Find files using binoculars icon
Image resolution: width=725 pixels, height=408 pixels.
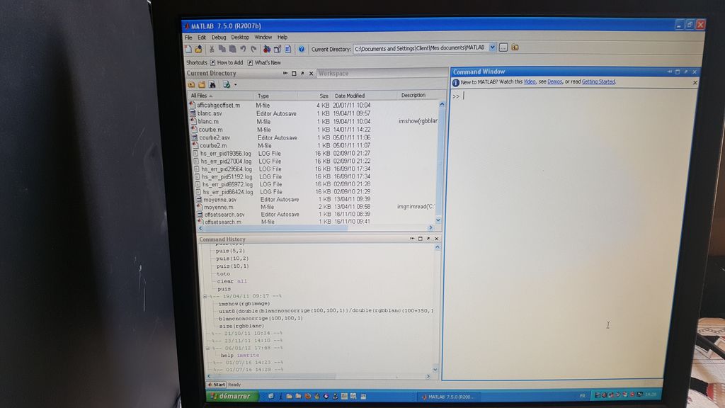pyautogui.click(x=212, y=85)
